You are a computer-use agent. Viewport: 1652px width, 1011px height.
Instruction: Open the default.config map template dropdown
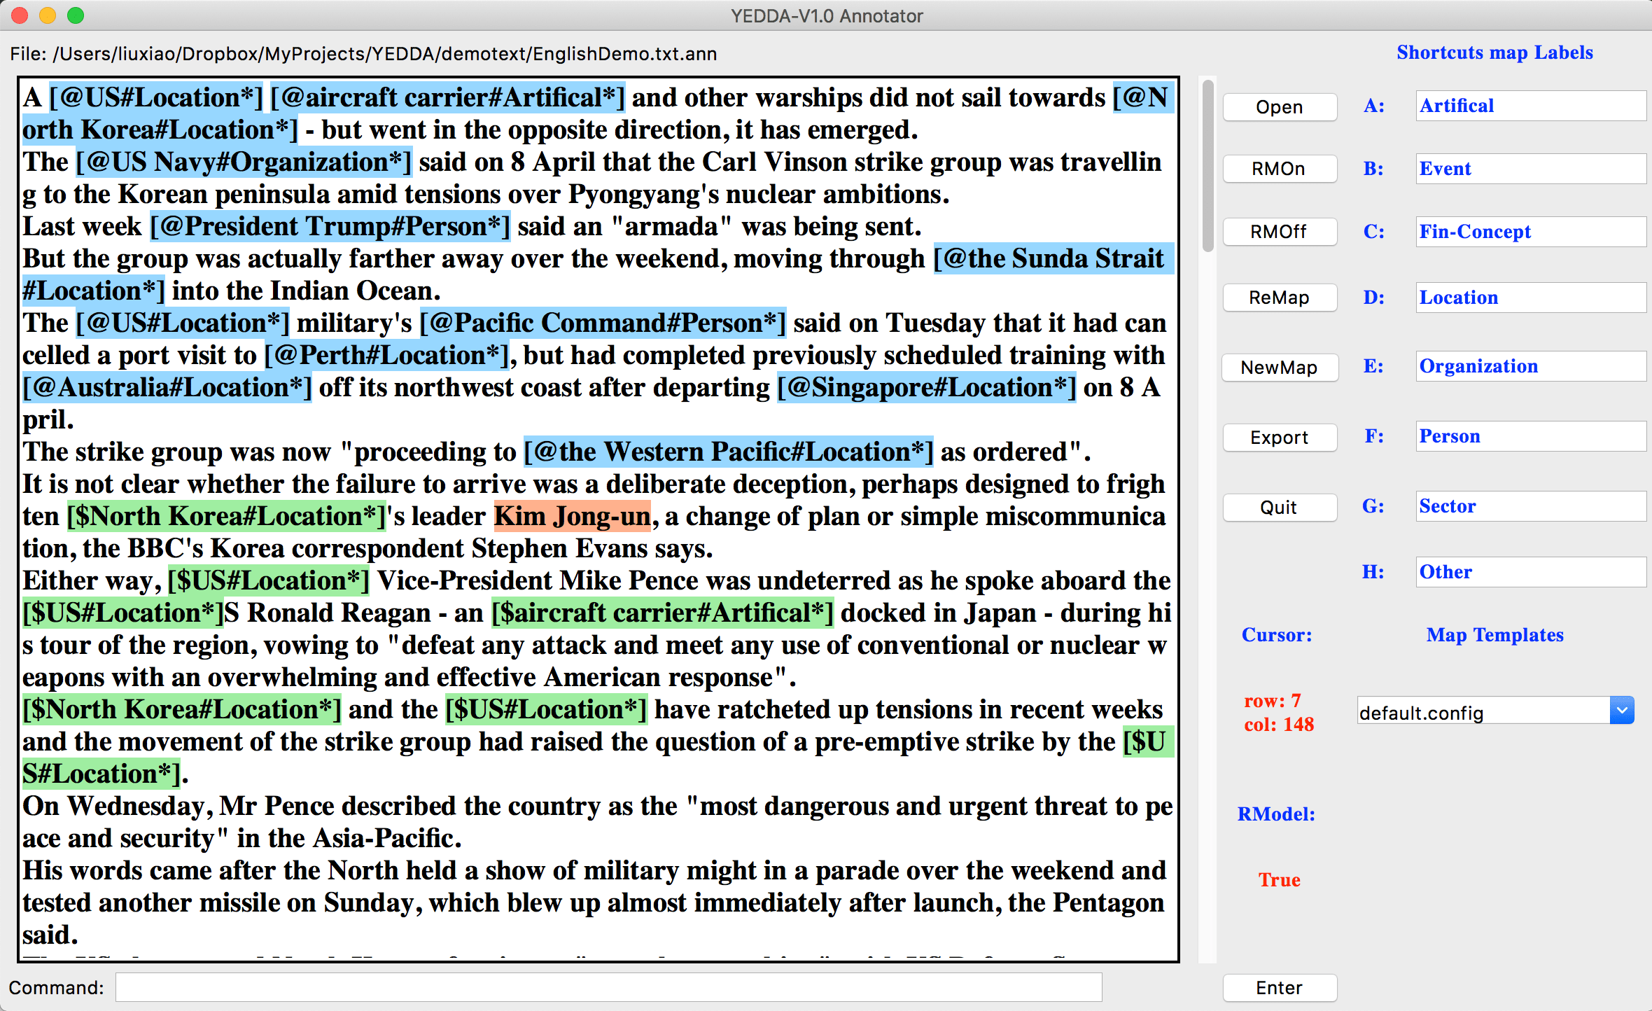point(1621,711)
